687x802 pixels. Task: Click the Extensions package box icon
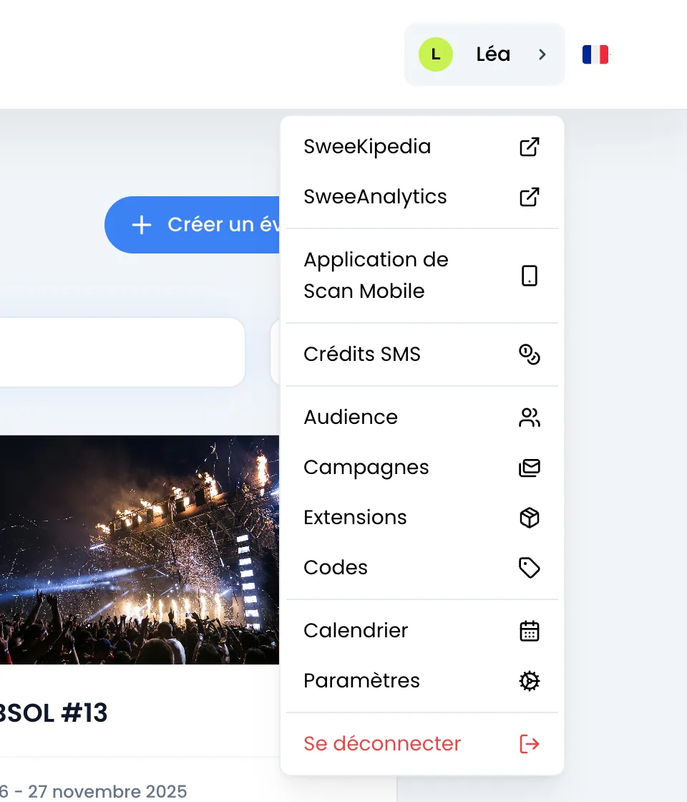(529, 518)
